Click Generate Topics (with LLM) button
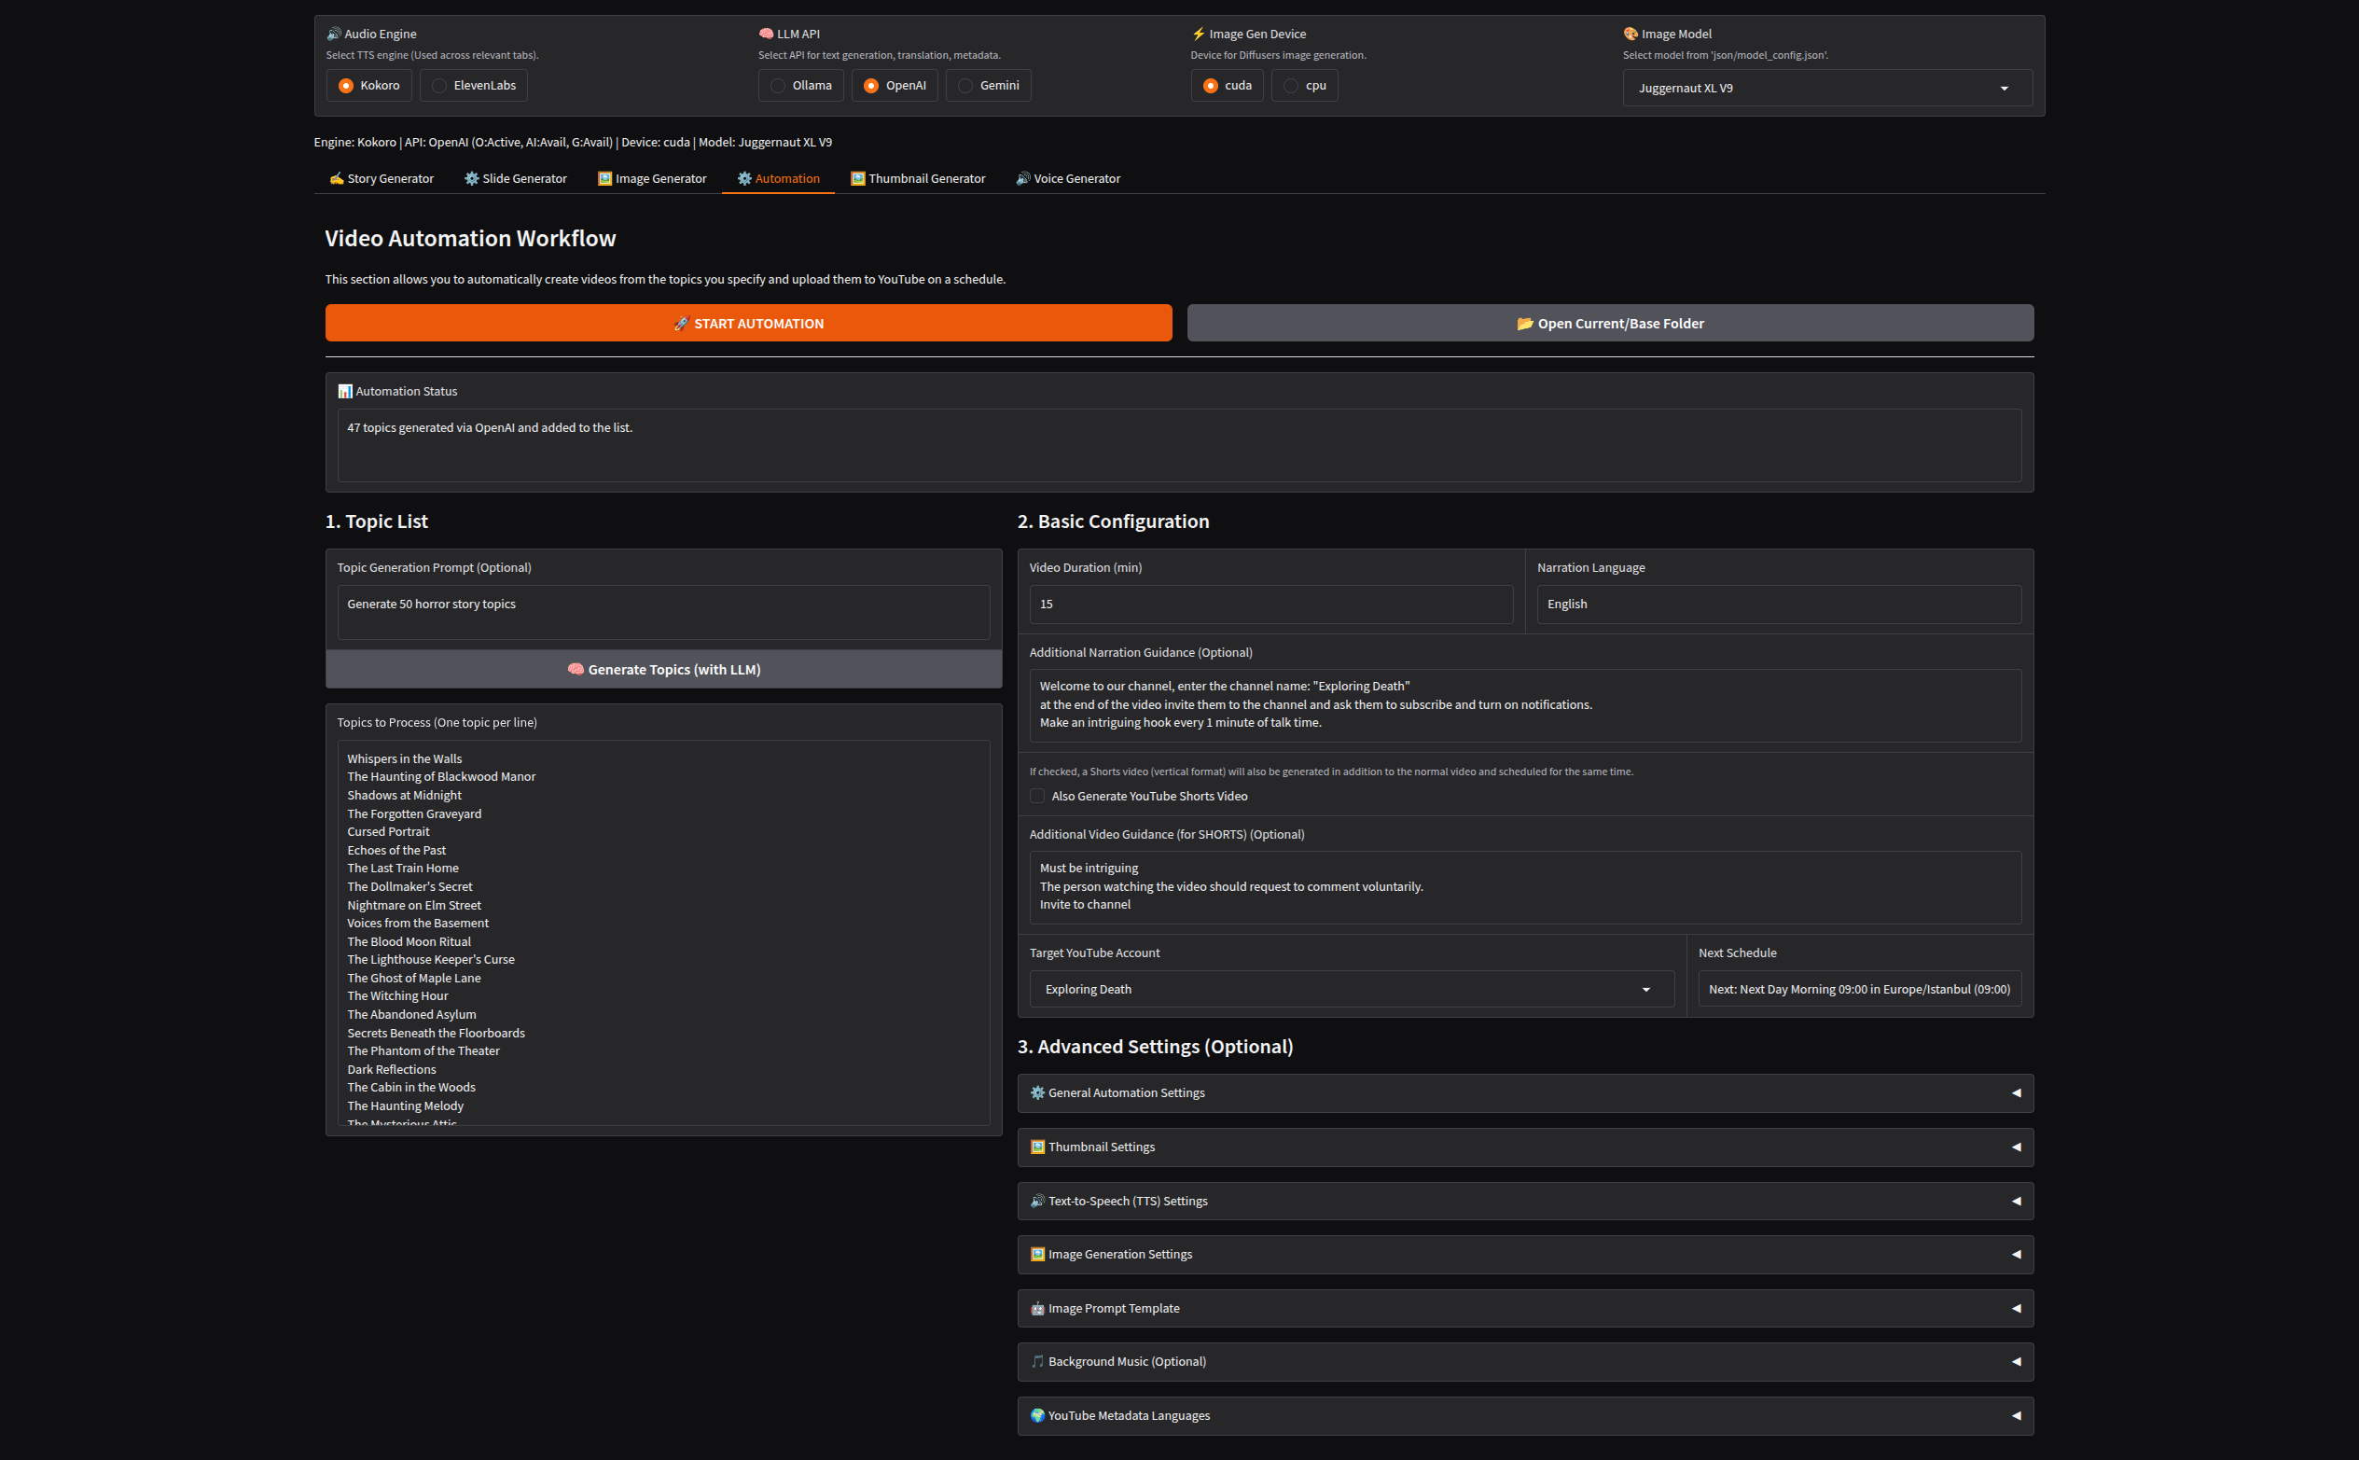The image size is (2359, 1460). coord(663,669)
